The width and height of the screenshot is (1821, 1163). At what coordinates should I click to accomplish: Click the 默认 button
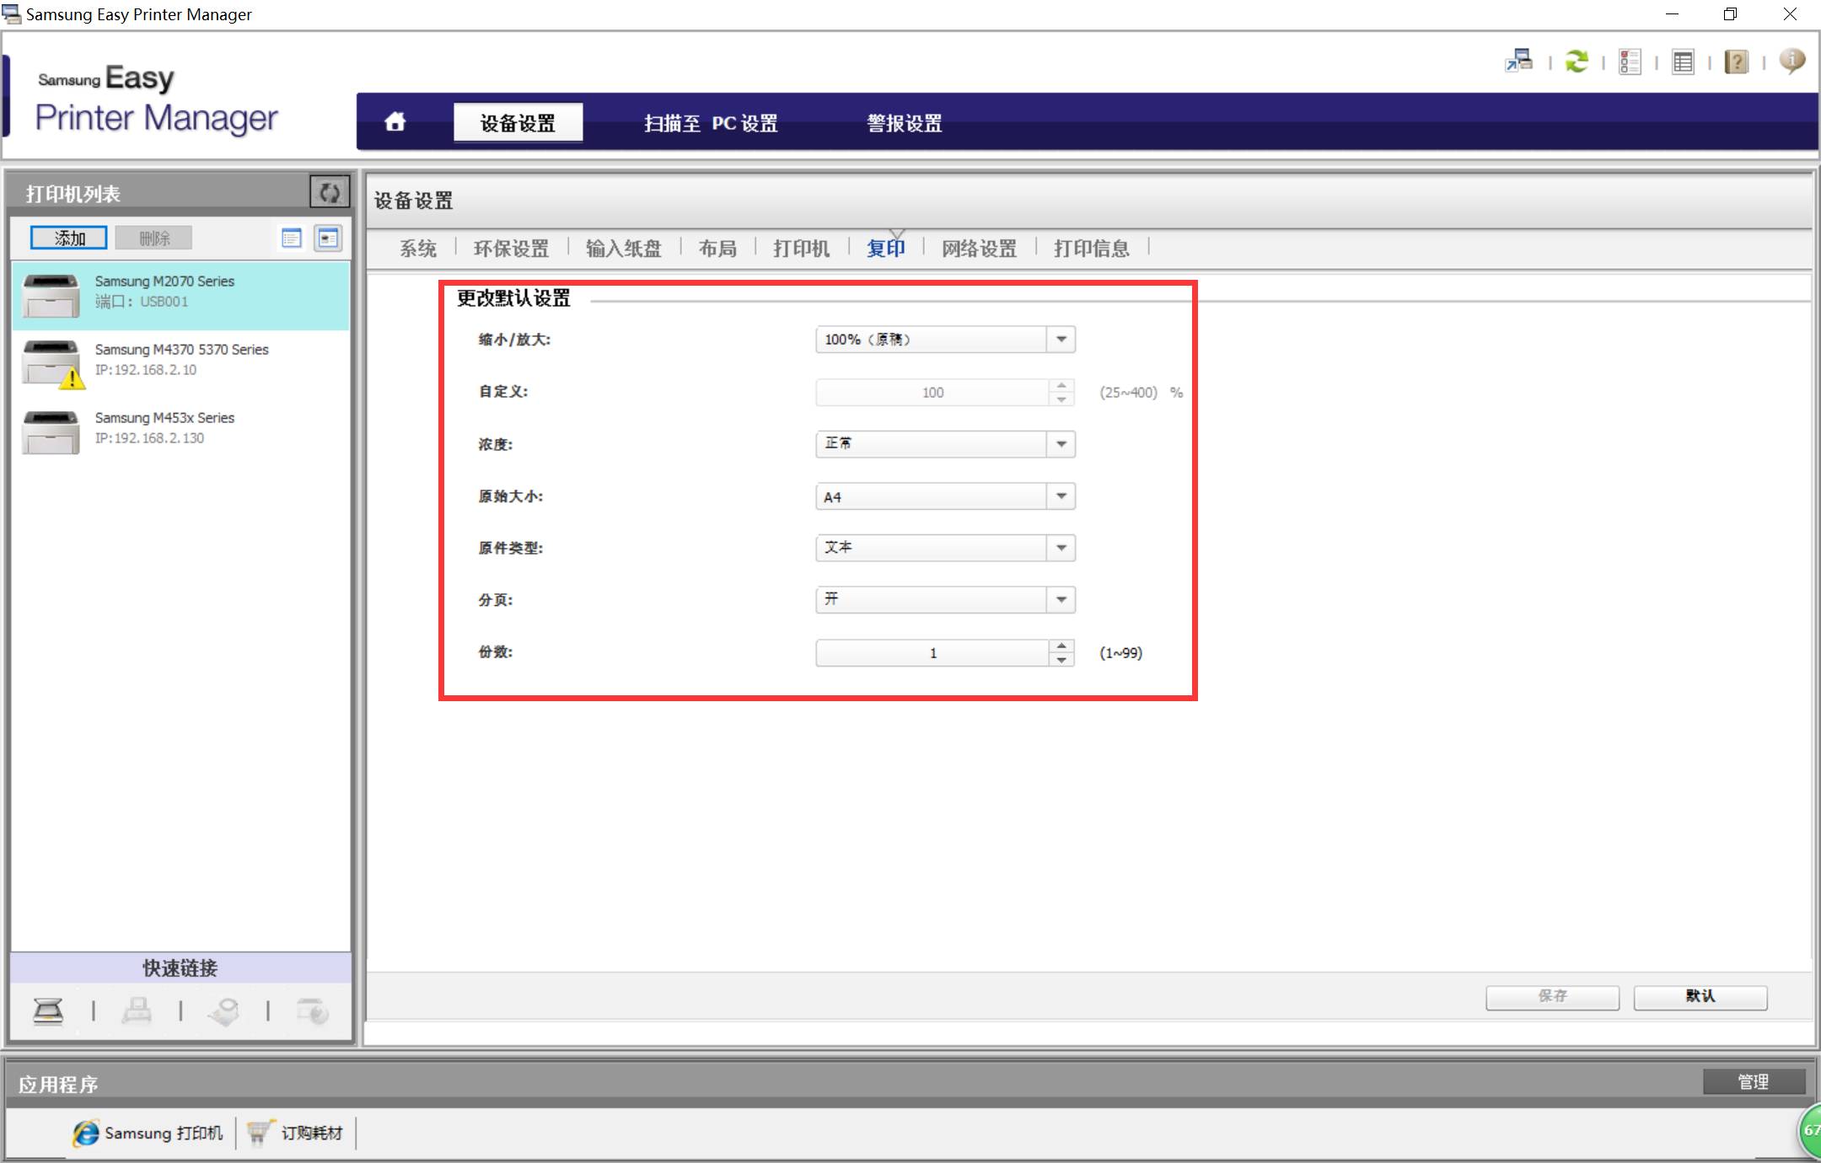pyautogui.click(x=1700, y=996)
